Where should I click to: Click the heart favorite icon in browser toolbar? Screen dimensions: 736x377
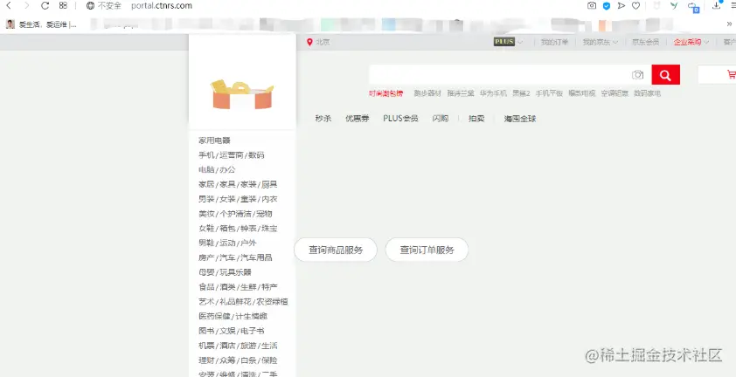[635, 5]
